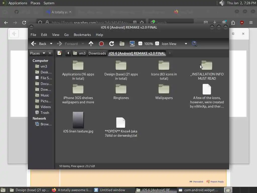257x193 pixels.
Task: Switch to Firefox 'A totally awesome' taskbar item
Action: tap(72, 190)
